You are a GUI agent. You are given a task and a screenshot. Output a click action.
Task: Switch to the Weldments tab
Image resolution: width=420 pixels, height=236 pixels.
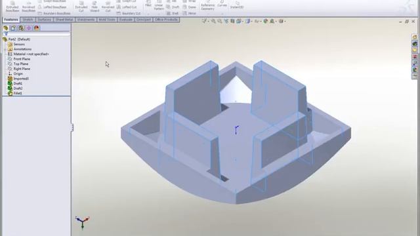coord(86,20)
